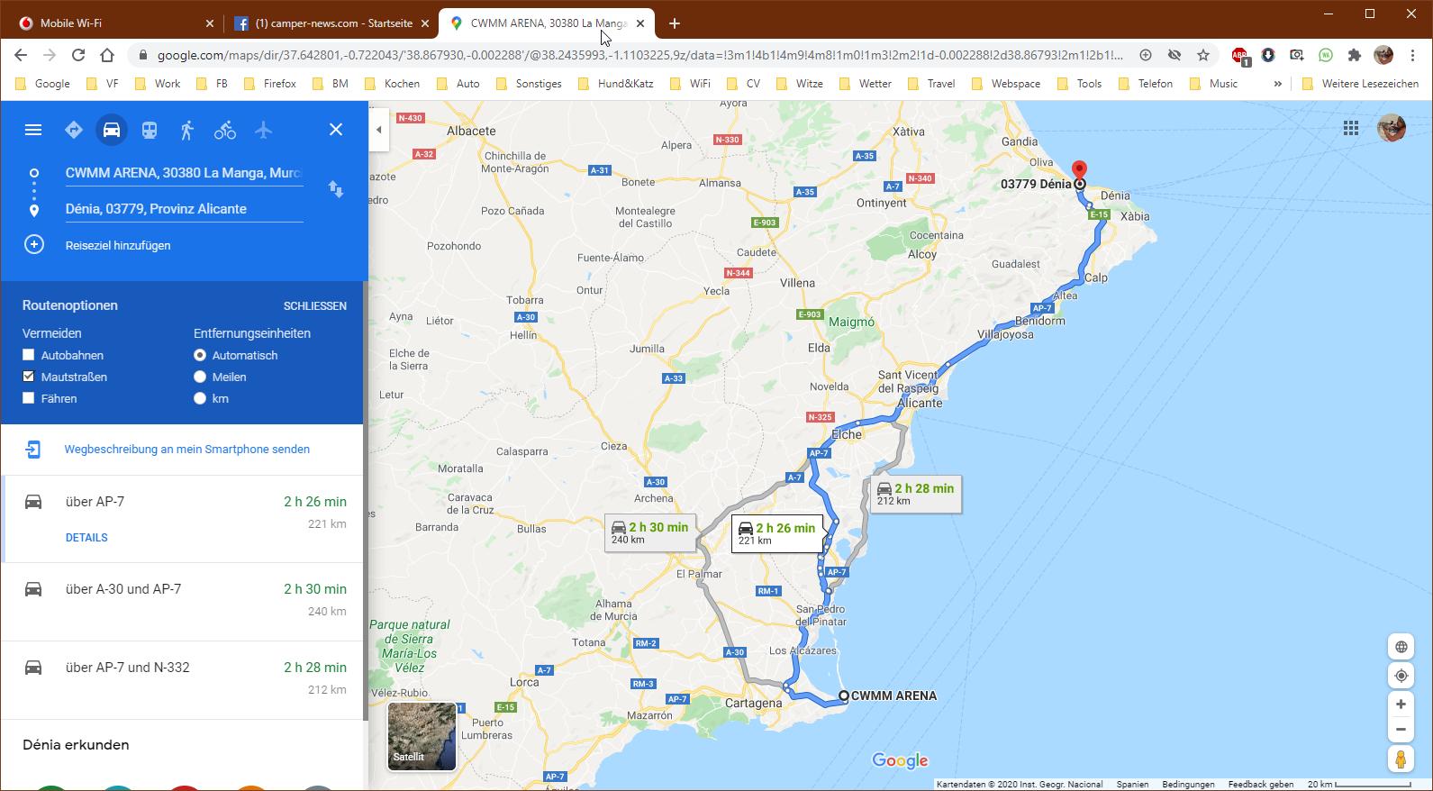The height and width of the screenshot is (791, 1433).
Task: Add a destination with plus icon
Action: (34, 245)
